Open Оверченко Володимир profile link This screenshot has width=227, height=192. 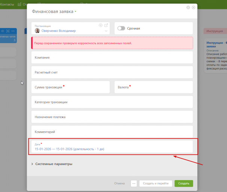pos(59,31)
